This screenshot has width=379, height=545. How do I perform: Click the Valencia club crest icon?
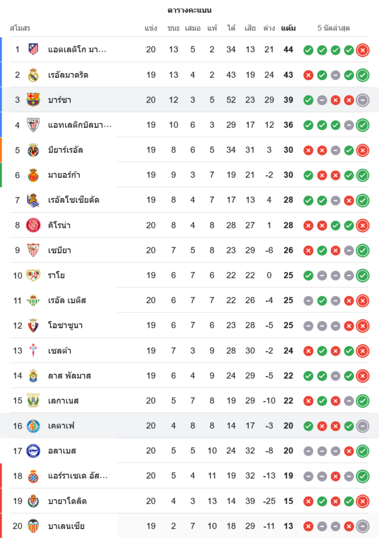[x=33, y=526]
